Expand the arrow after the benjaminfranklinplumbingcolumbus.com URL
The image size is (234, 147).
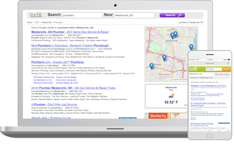point(95,49)
